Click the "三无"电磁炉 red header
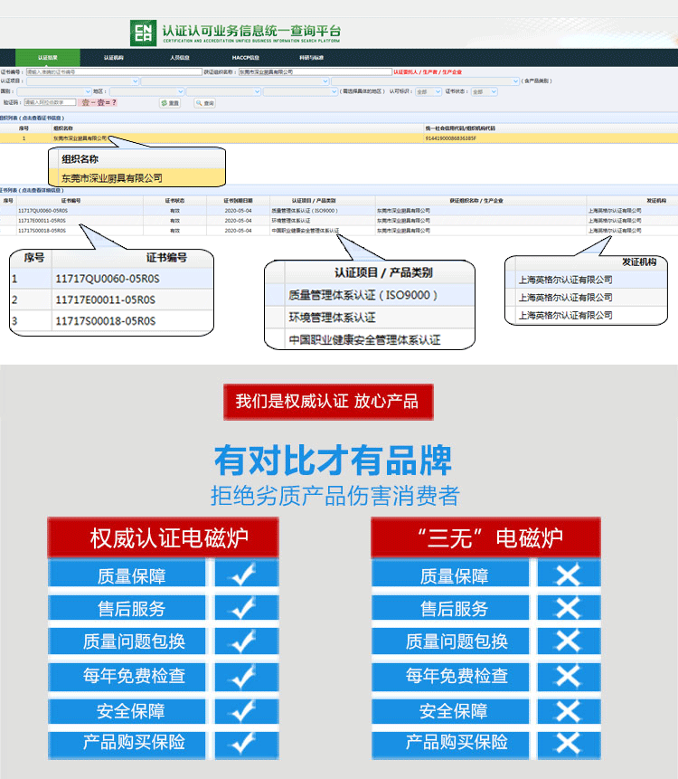The width and height of the screenshot is (678, 779). [x=486, y=537]
